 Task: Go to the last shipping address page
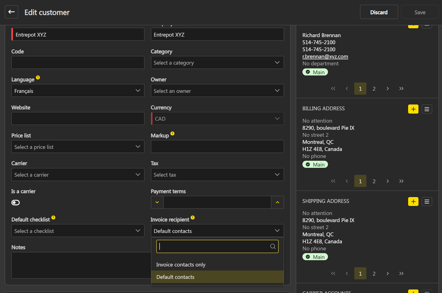[x=401, y=274]
